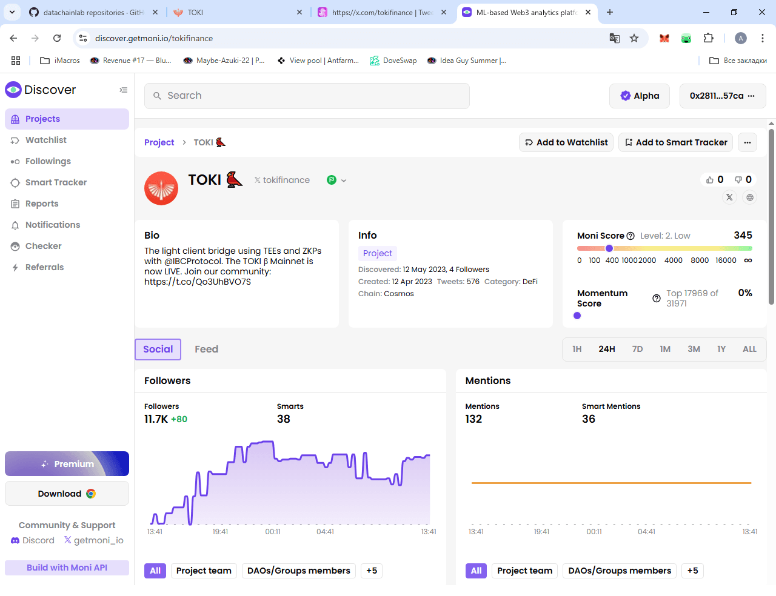Open a new browser tab
This screenshot has width=776, height=596.
click(x=610, y=12)
